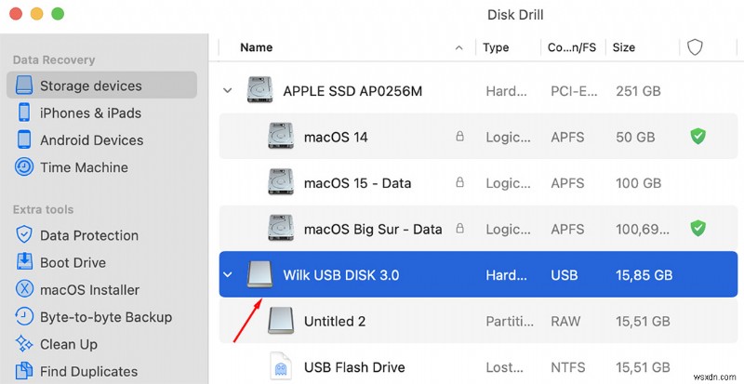Click the lock icon on macOS Big Sur row
This screenshot has width=744, height=384.
click(x=459, y=229)
